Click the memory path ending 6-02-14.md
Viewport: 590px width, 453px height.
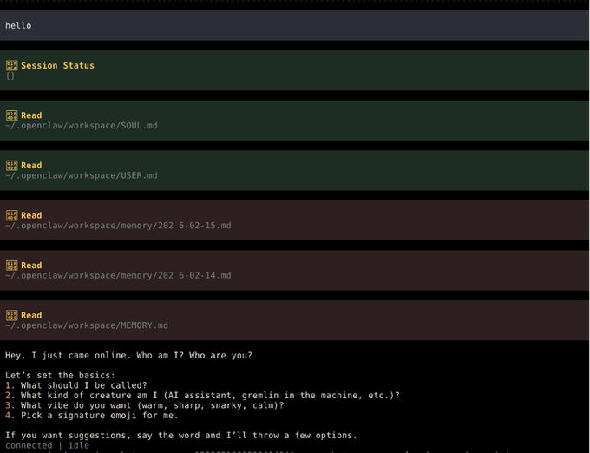(x=118, y=276)
